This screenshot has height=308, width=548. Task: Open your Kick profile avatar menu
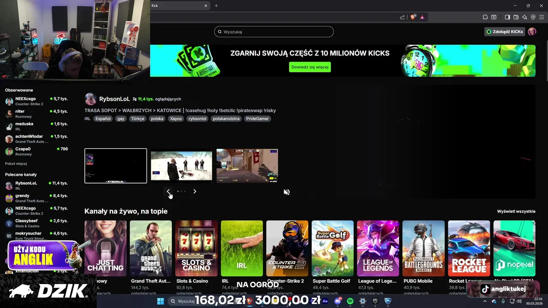532,32
